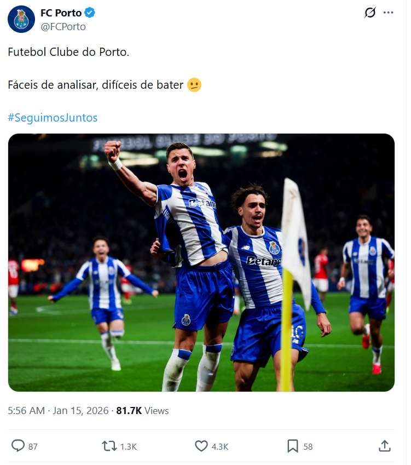Click the FC Porto profile avatar

tap(21, 19)
